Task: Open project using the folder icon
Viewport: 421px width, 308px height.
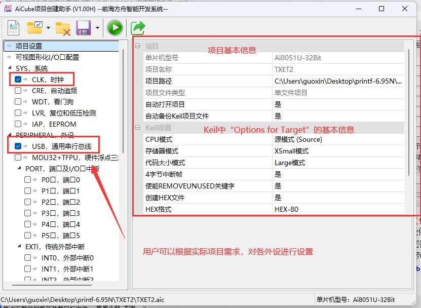Action: coord(35,28)
